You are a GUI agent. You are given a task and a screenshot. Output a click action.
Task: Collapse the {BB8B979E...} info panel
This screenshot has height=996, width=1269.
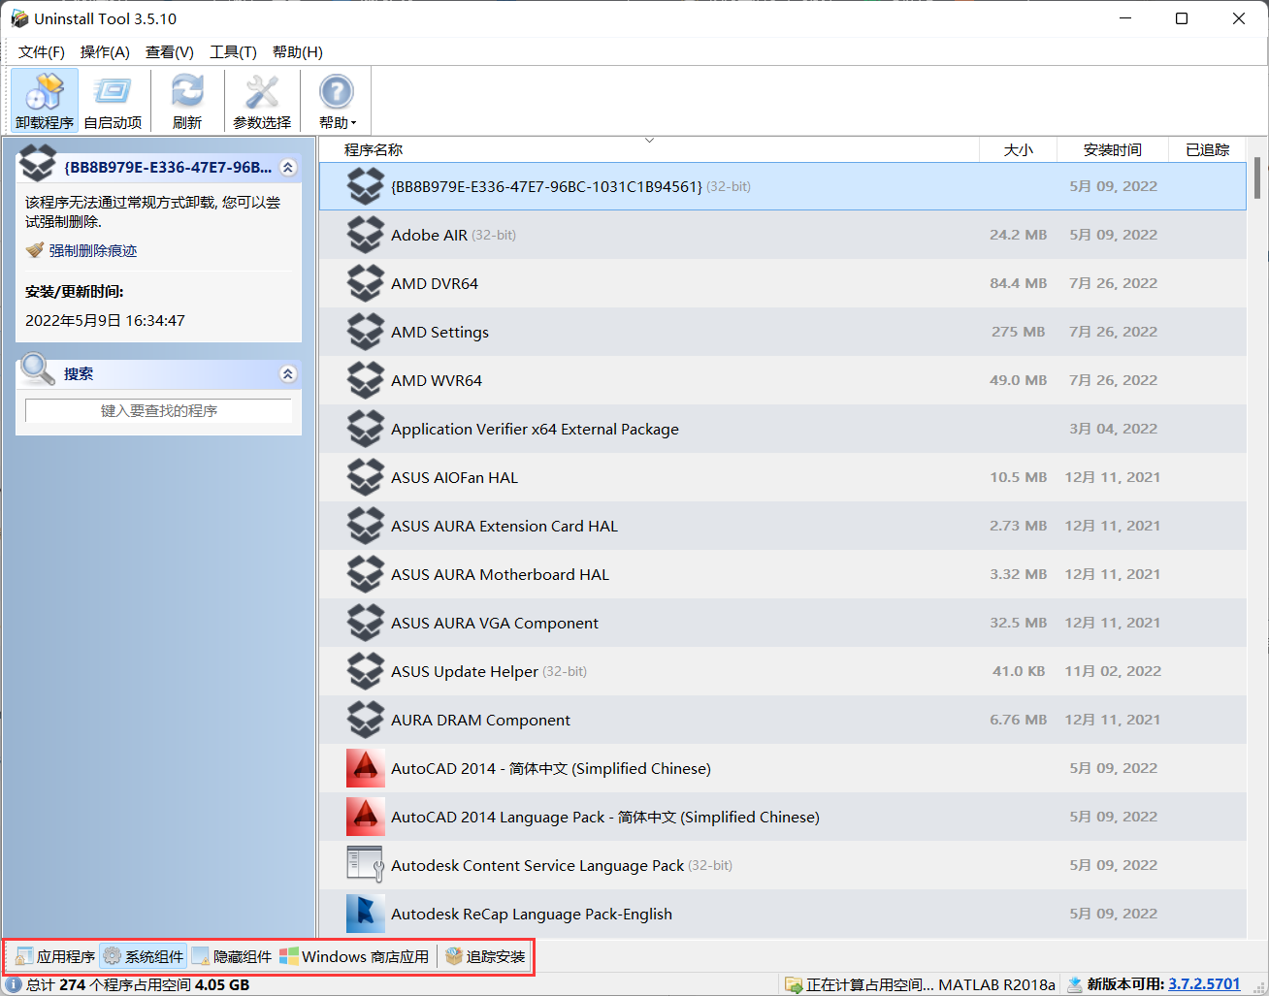click(x=287, y=167)
